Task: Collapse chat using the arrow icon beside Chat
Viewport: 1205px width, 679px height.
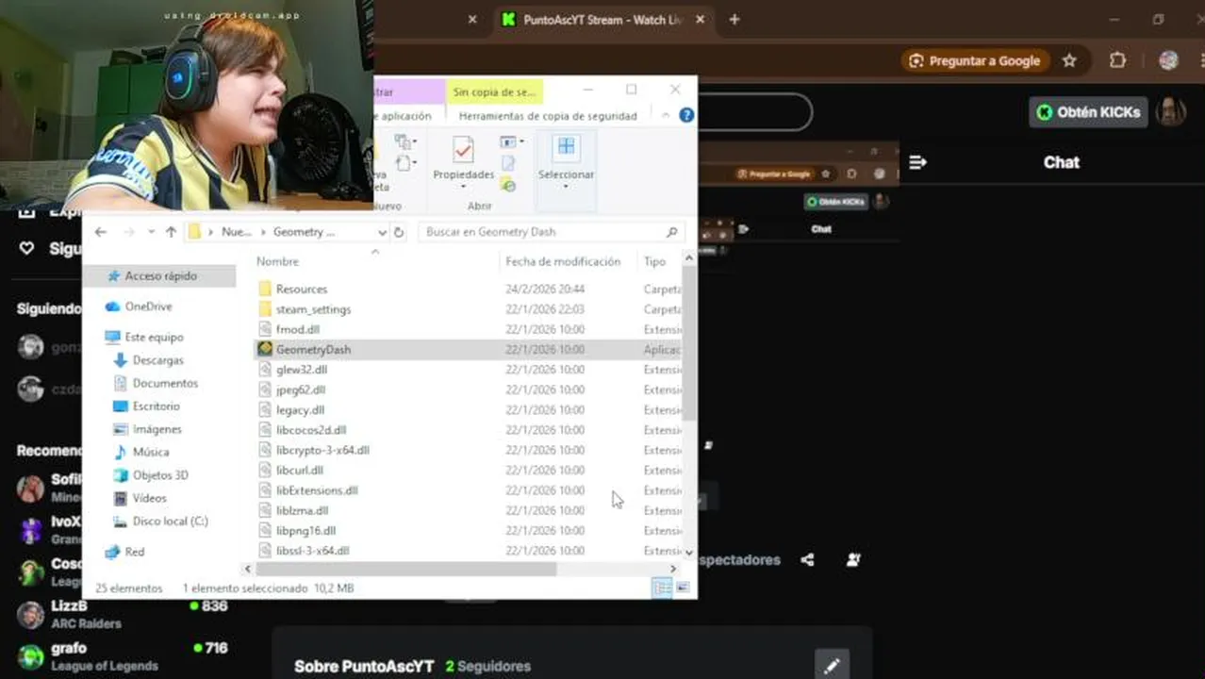Action: point(917,162)
